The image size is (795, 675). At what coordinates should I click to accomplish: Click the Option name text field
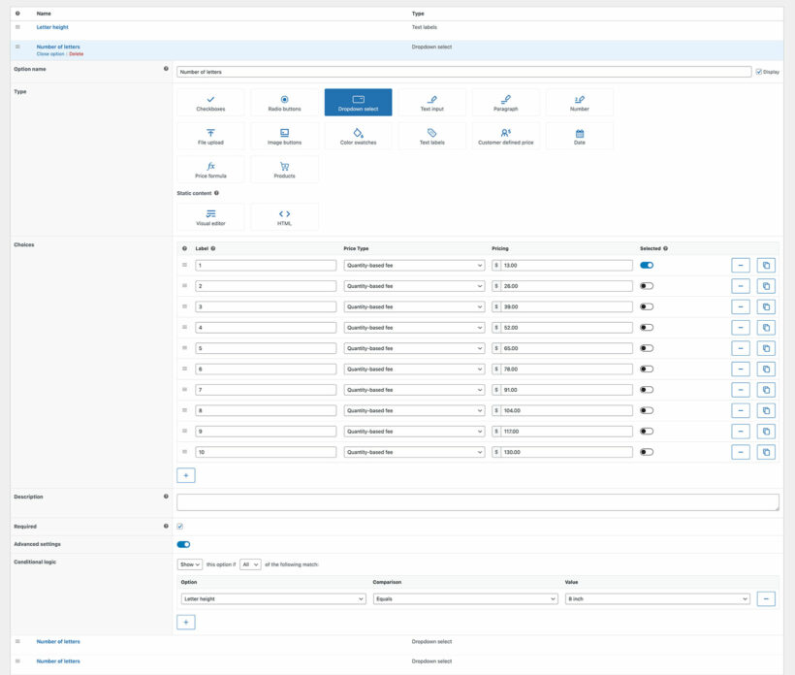(x=463, y=71)
